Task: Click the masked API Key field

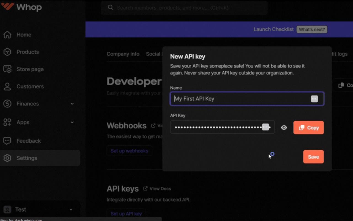Action: (223, 127)
